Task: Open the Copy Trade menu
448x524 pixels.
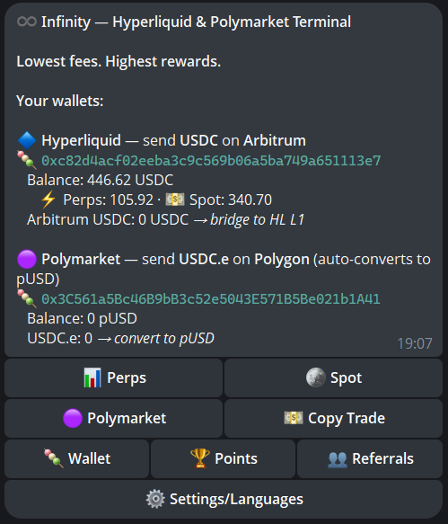Action: [333, 419]
